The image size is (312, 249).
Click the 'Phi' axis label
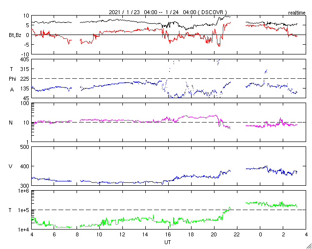tap(12, 79)
